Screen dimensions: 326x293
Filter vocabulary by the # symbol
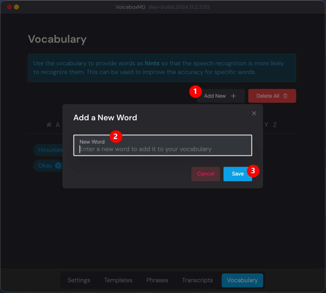pyautogui.click(x=49, y=125)
